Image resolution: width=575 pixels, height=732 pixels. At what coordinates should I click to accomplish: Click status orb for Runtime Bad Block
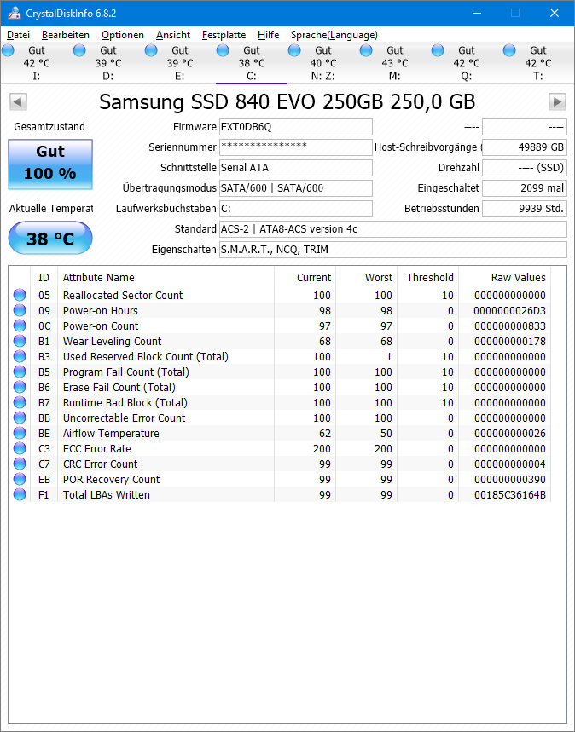point(20,402)
